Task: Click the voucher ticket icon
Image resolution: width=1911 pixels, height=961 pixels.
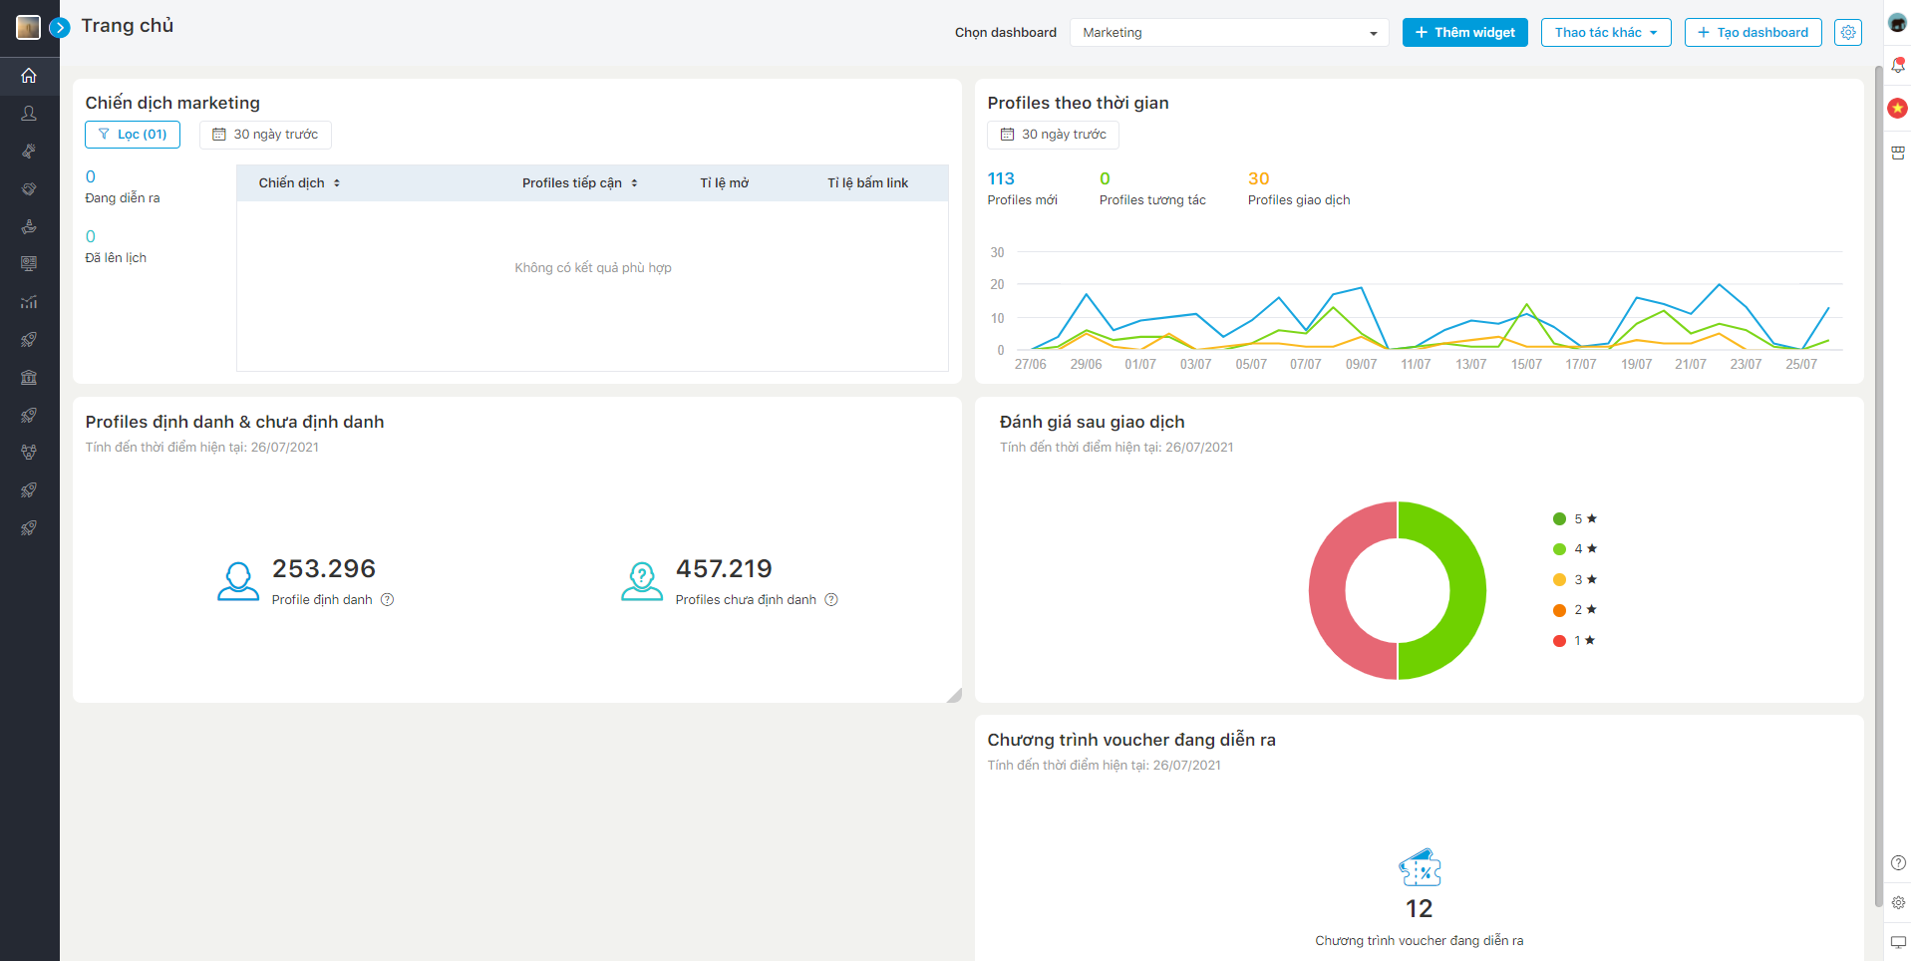Action: tap(1420, 868)
